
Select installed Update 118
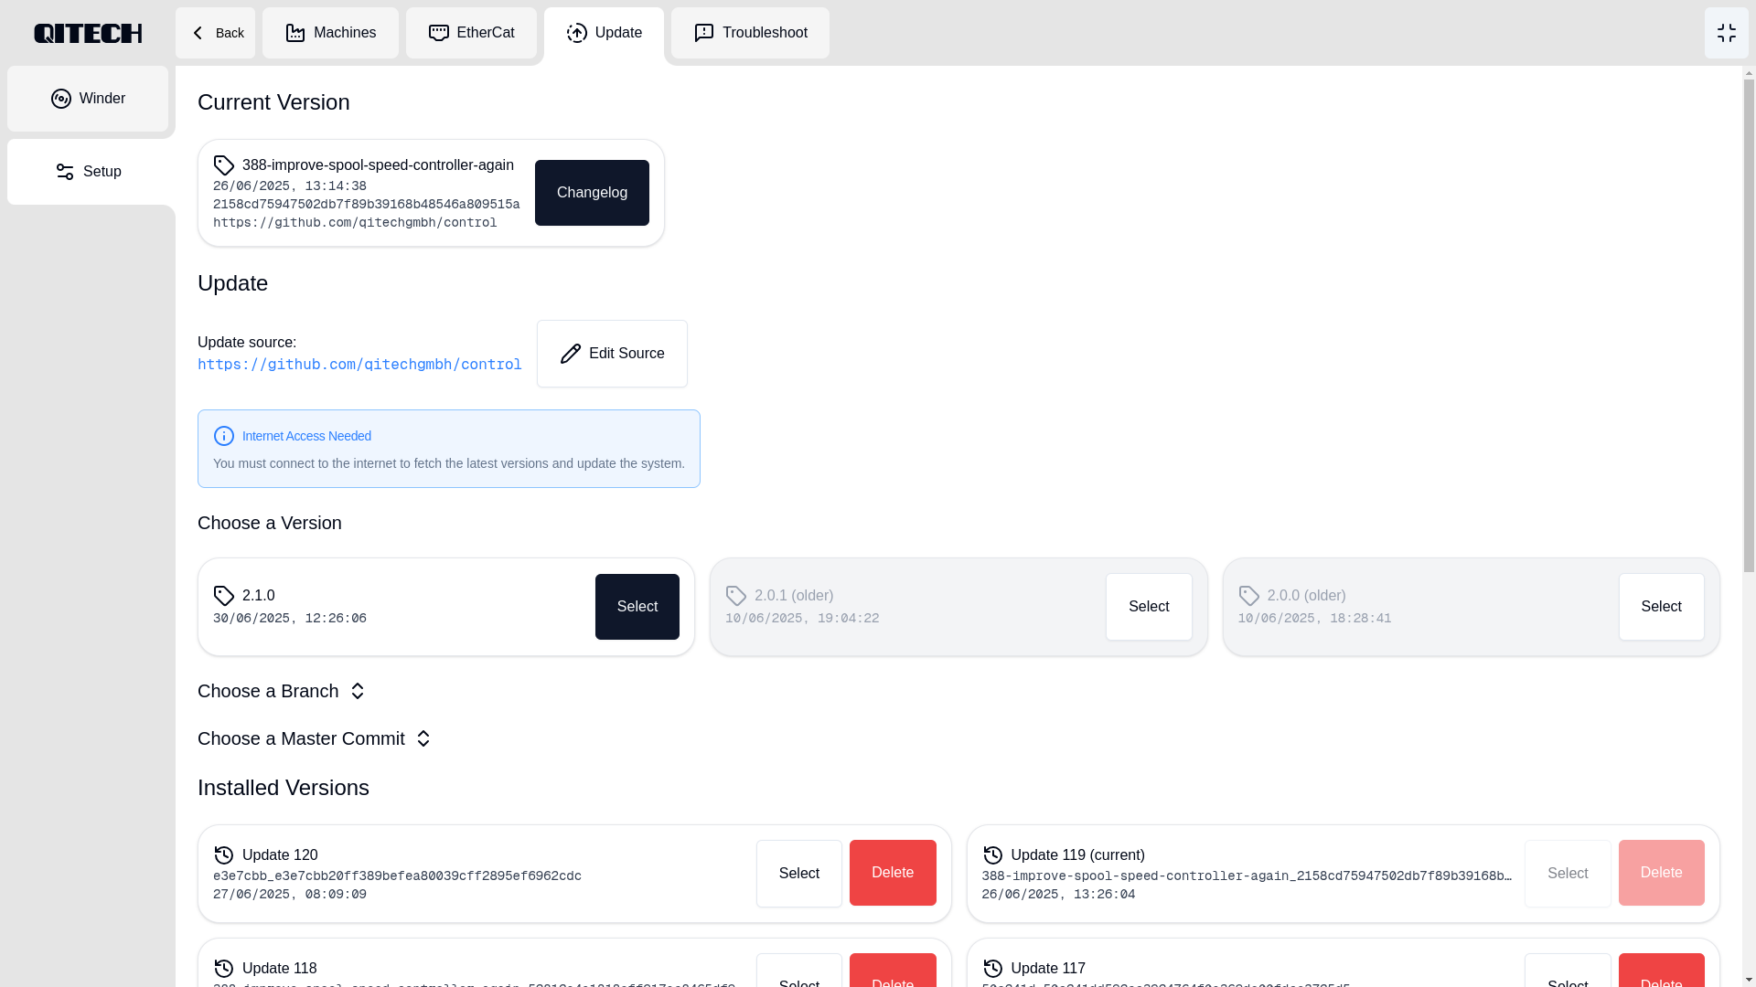click(798, 971)
